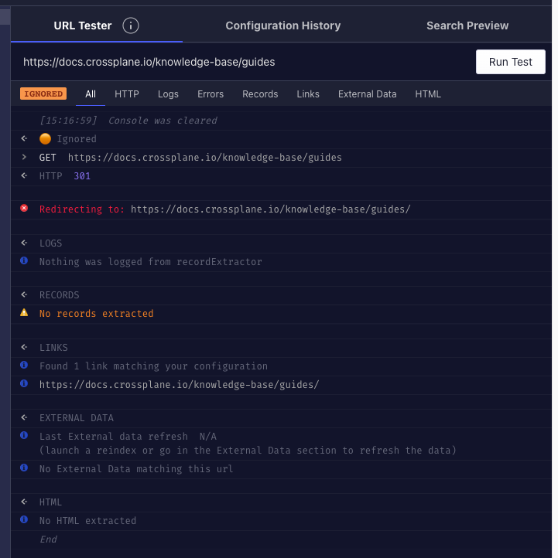Select the Errors results tab

point(211,94)
